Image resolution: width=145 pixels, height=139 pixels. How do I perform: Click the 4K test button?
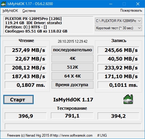[x=72, y=58]
